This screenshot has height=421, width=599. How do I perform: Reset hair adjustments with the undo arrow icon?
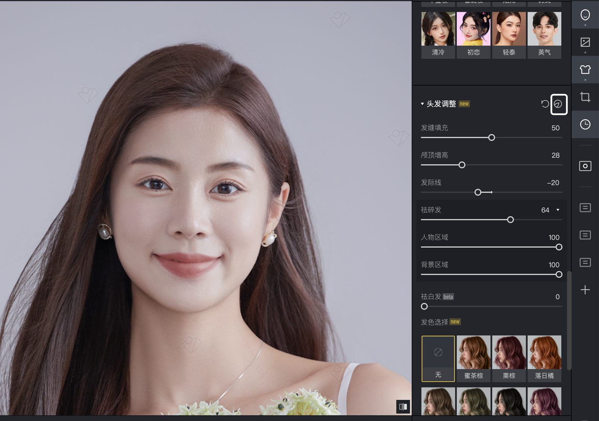tap(545, 104)
